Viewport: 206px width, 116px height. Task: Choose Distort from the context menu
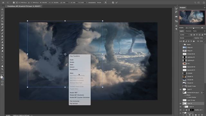[72, 67]
